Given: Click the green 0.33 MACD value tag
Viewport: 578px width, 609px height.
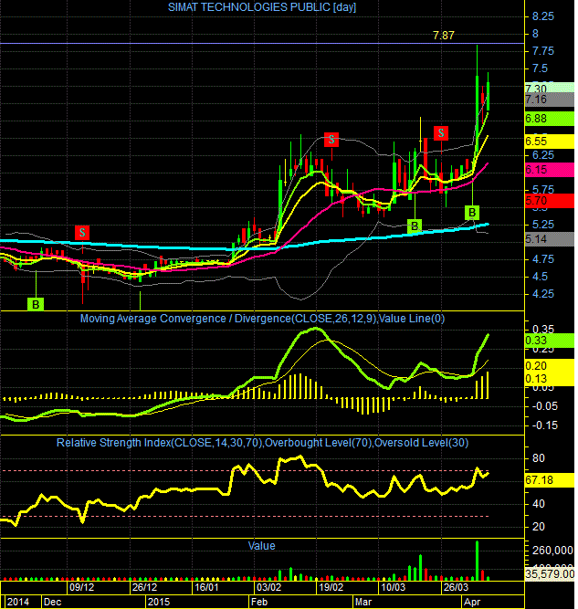Looking at the screenshot, I should pos(550,341).
